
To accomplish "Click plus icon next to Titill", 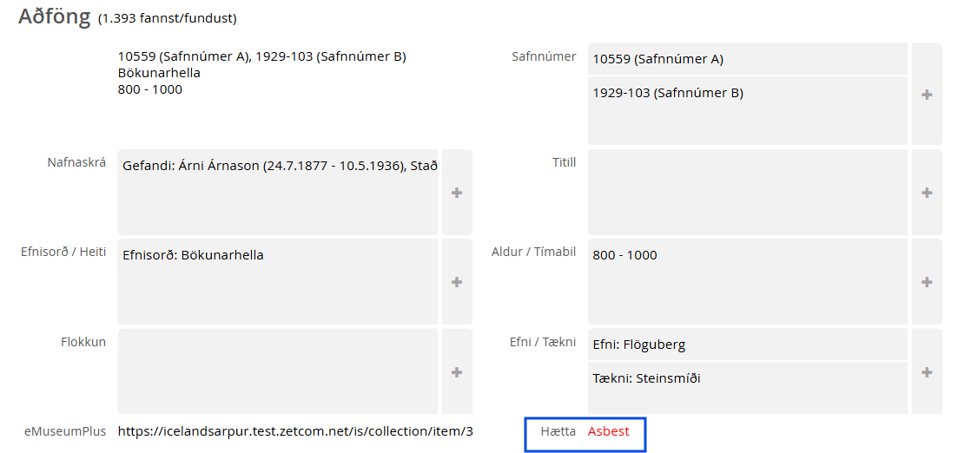I will point(927,193).
